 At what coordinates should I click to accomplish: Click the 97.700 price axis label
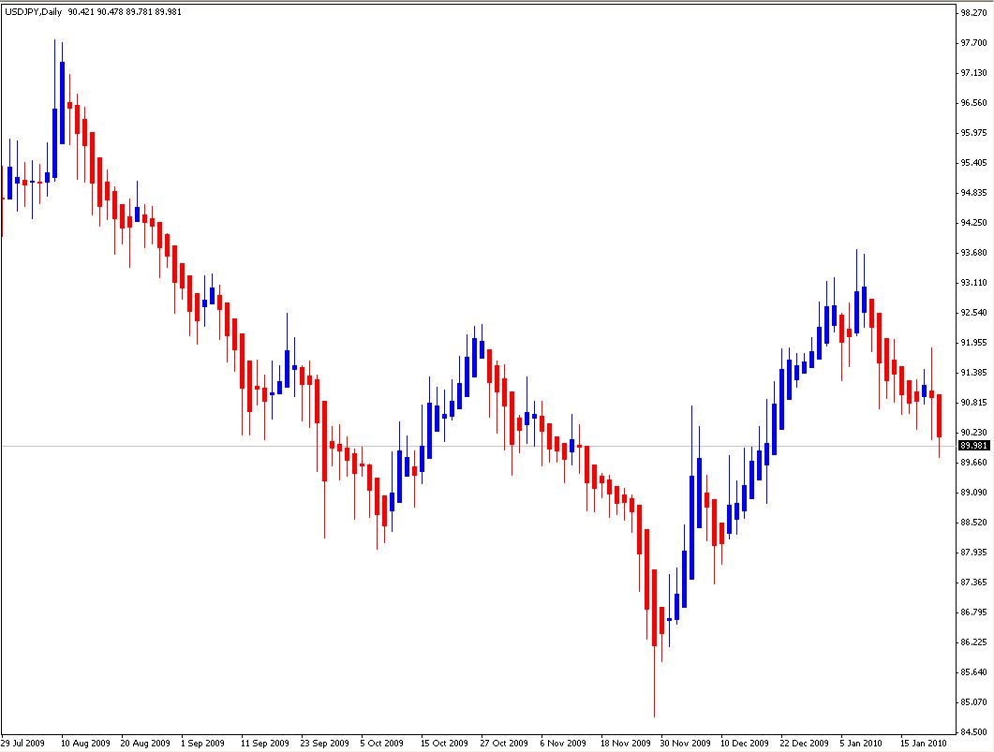(973, 42)
